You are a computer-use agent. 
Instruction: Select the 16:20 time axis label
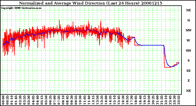[123, 100]
